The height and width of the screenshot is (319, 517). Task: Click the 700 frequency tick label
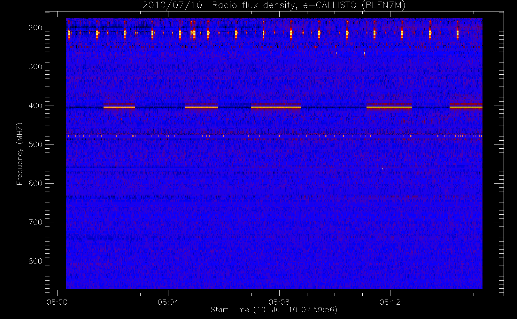coord(35,222)
